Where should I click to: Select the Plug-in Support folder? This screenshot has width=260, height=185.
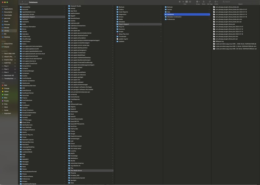click(x=139, y=24)
